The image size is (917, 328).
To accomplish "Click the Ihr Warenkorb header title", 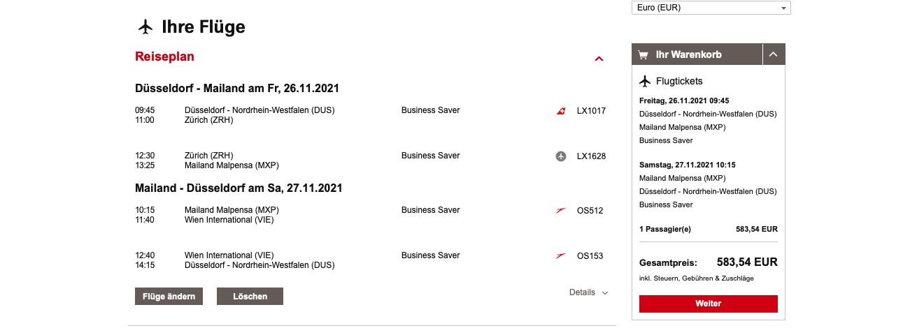I will pos(688,54).
